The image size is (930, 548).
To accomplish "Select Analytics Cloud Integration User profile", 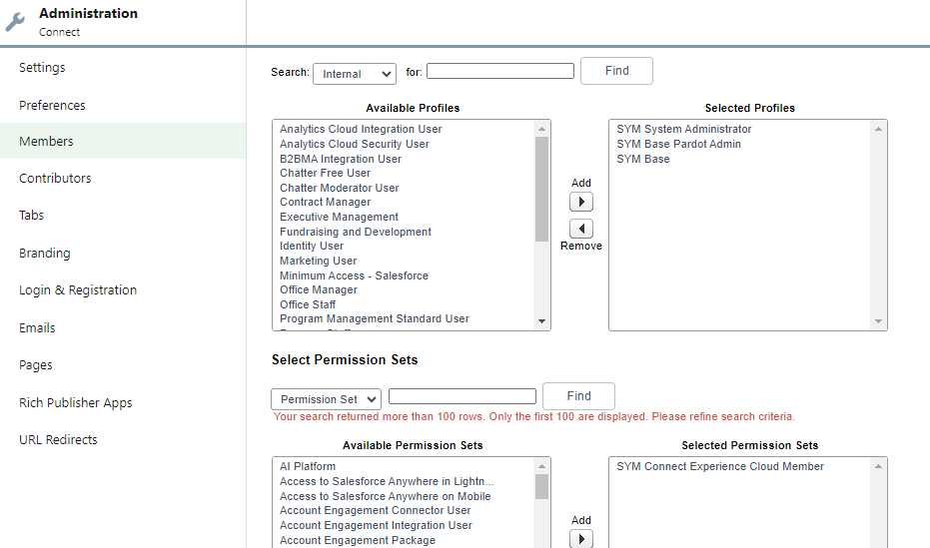I will tap(361, 129).
